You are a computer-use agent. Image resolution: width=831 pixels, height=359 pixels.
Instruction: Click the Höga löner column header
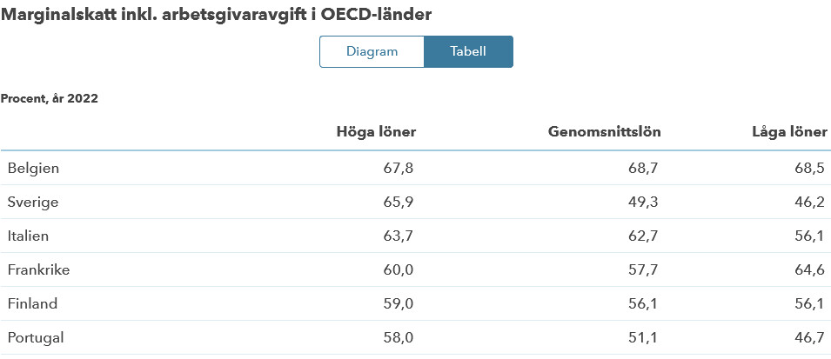376,132
